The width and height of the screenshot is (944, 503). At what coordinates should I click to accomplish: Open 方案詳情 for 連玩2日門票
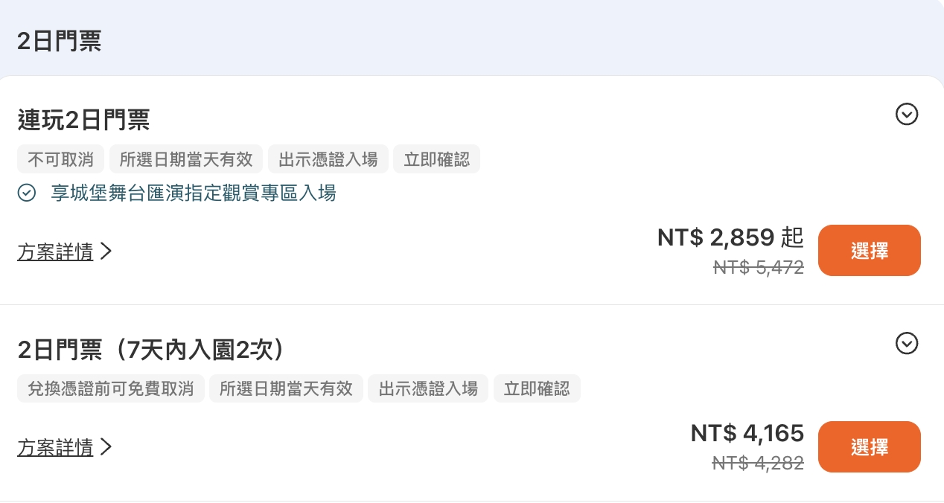56,252
